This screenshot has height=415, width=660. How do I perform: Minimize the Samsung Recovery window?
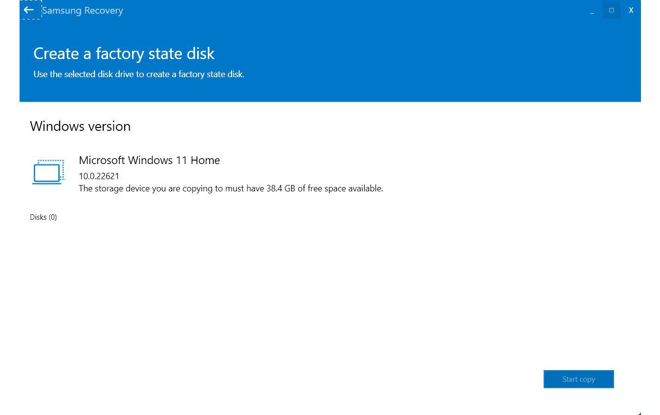[592, 10]
